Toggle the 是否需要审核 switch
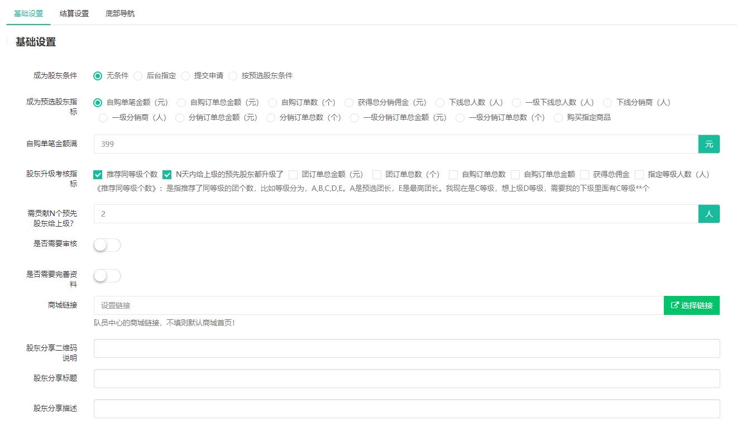737x426 pixels. point(107,245)
